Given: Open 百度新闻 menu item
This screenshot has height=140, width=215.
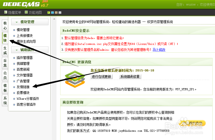Looking at the screenshot, I should click(x=23, y=69).
